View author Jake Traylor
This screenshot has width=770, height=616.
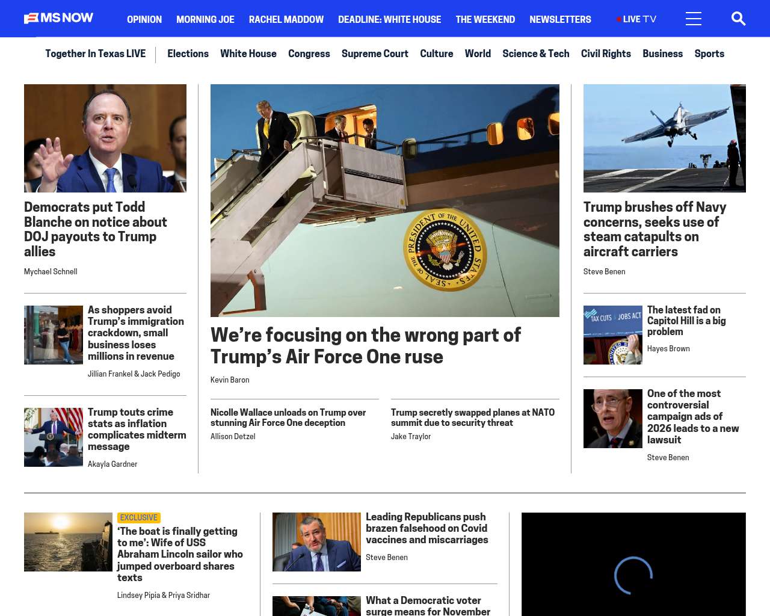pyautogui.click(x=411, y=437)
